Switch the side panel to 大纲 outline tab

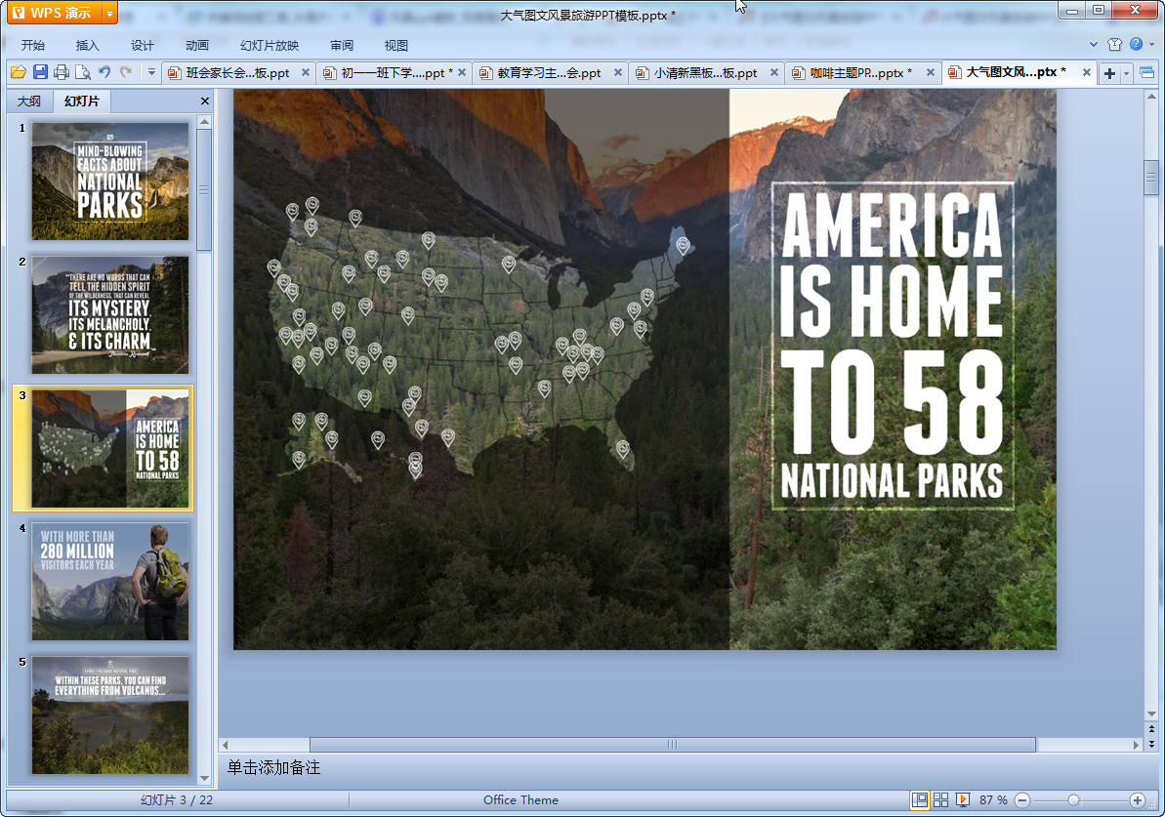29,102
